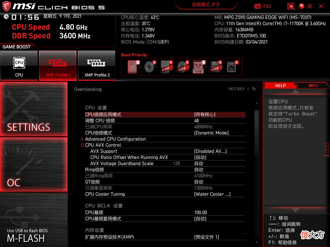This screenshot has width=330, height=247.
Task: Change XMP setting 预设文件 1
Action: (x=206, y=237)
